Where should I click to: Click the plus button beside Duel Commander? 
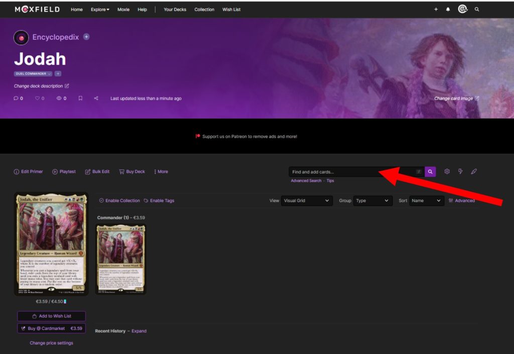pyautogui.click(x=58, y=74)
